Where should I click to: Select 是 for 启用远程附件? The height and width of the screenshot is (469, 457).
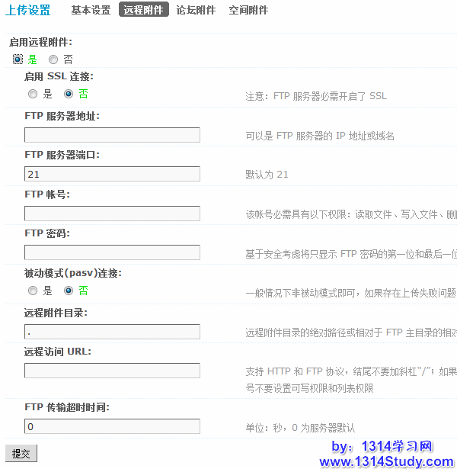[18, 59]
